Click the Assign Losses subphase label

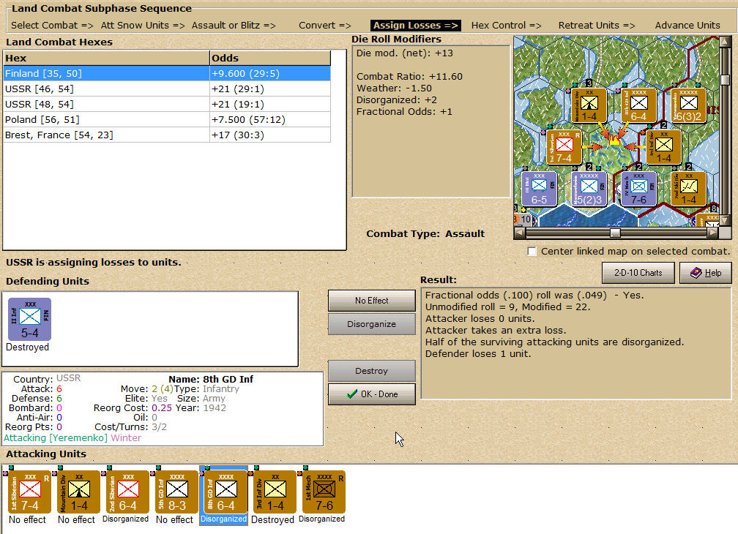[416, 26]
